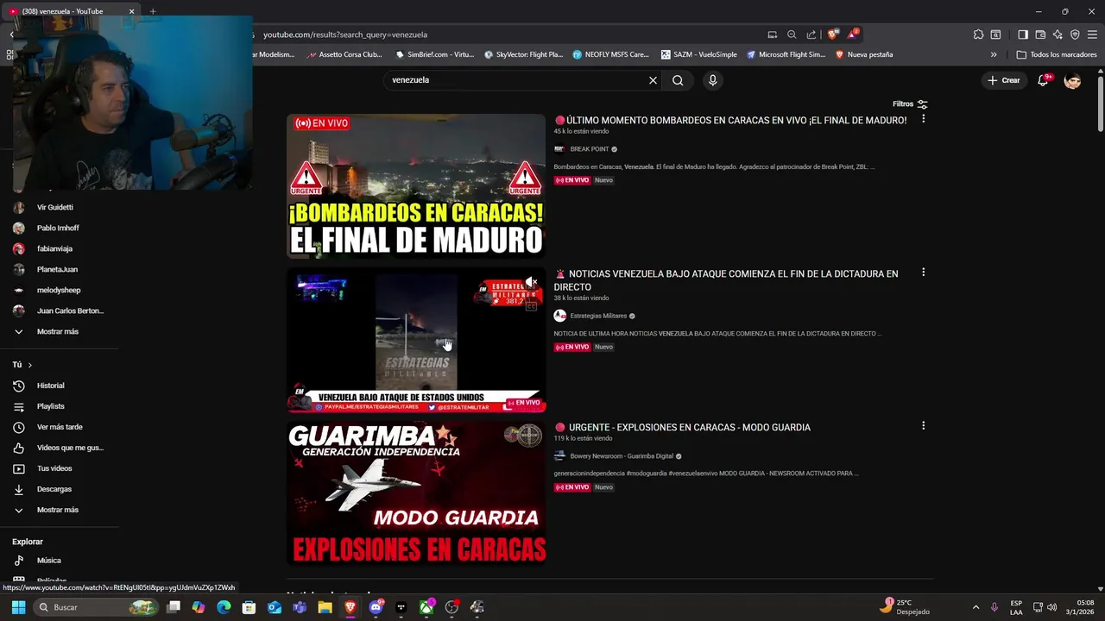Unmute the Estrategias Militares video preview
1105x621 pixels.
tap(532, 283)
